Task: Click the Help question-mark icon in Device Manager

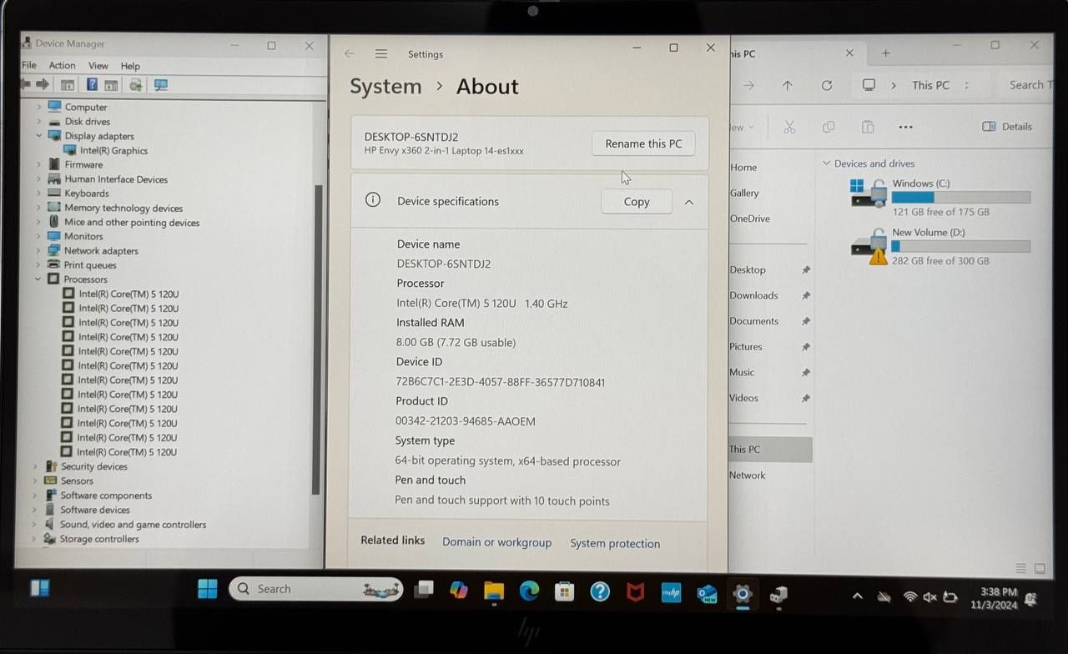Action: point(92,84)
